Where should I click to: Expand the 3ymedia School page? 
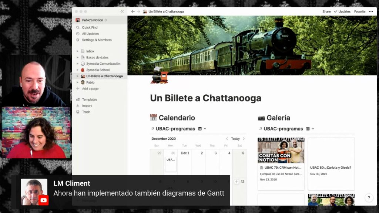[x=77, y=70]
